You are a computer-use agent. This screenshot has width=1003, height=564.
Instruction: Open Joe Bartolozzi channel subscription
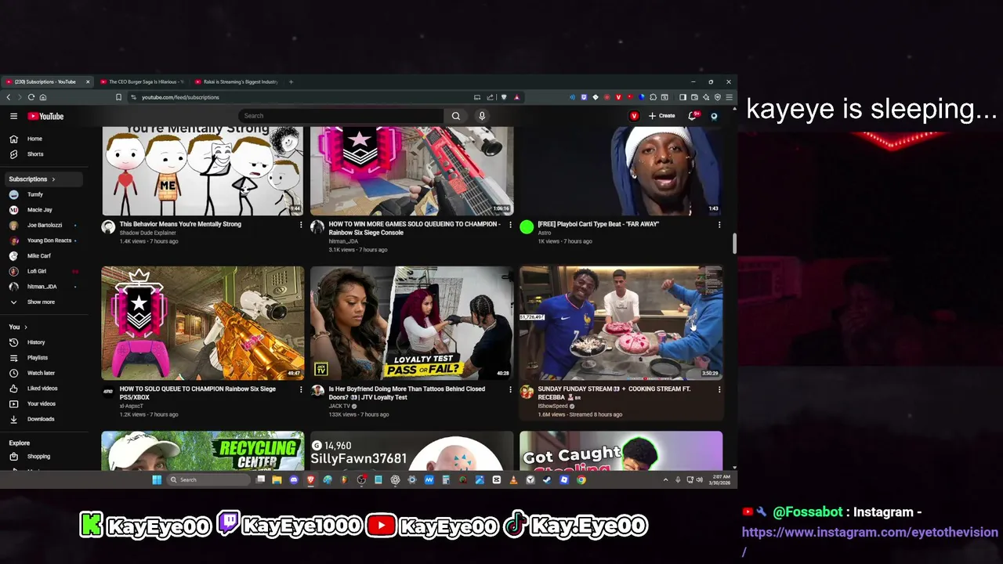43,226
